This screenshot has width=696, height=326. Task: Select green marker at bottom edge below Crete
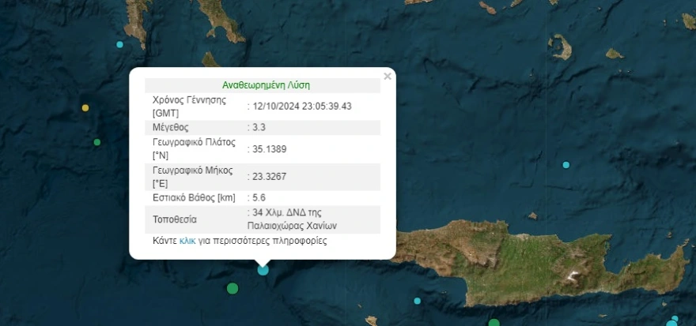tap(494, 322)
